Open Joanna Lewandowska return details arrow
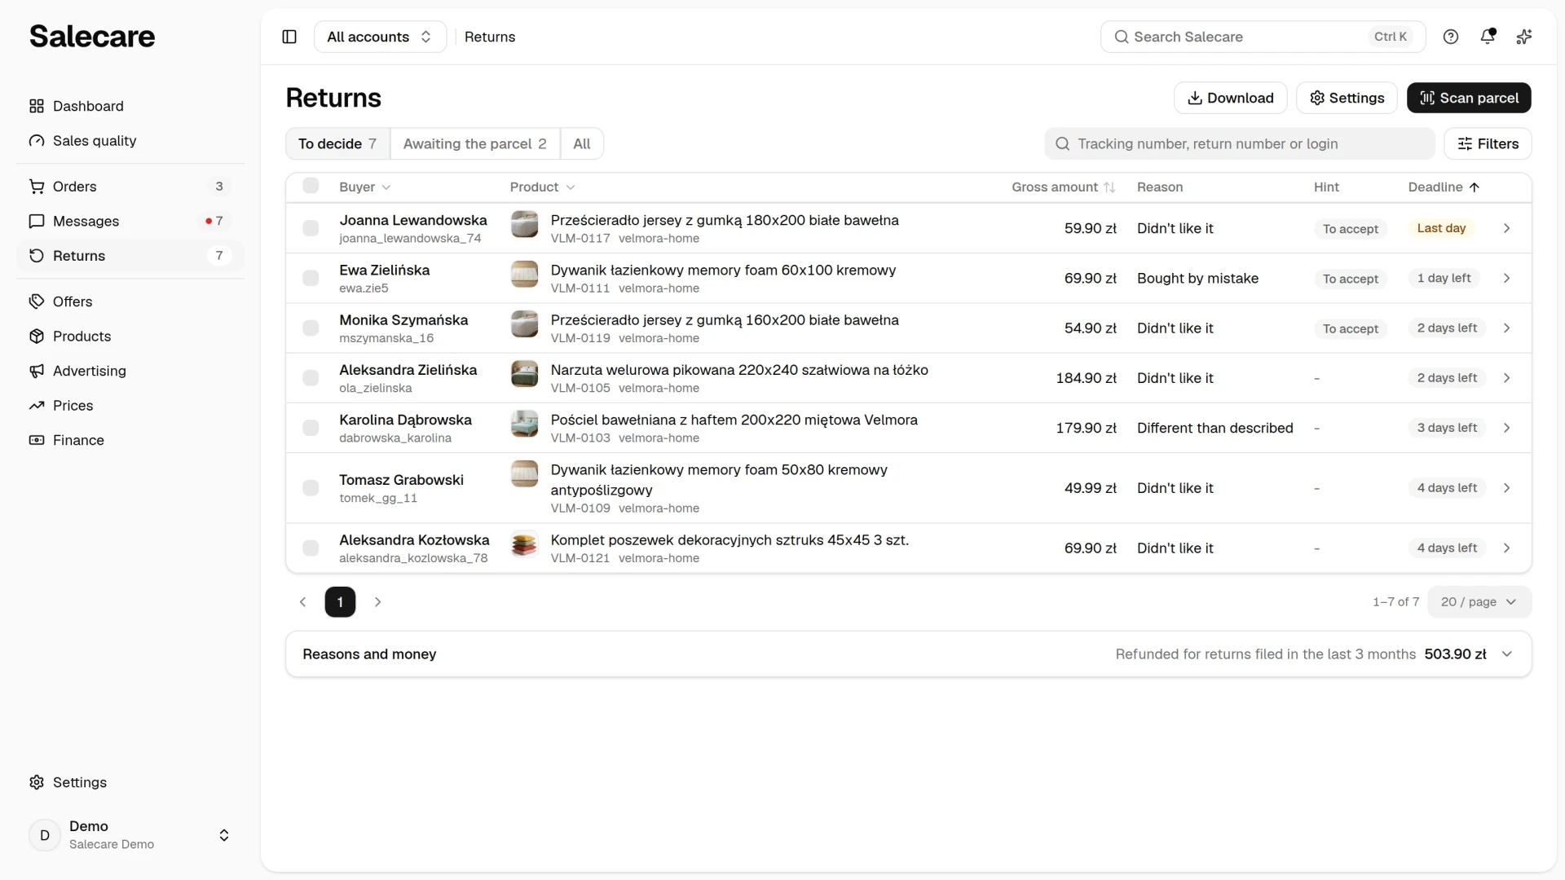 (x=1506, y=228)
